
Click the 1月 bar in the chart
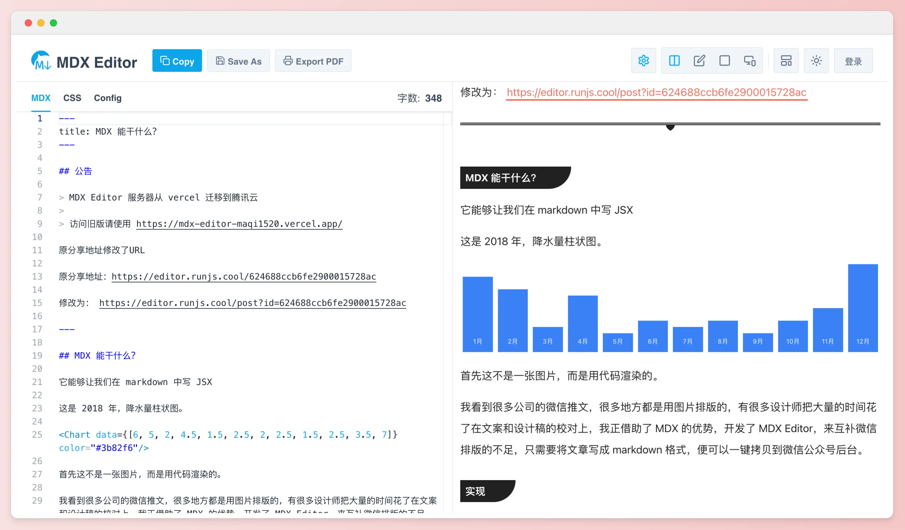coord(477,314)
